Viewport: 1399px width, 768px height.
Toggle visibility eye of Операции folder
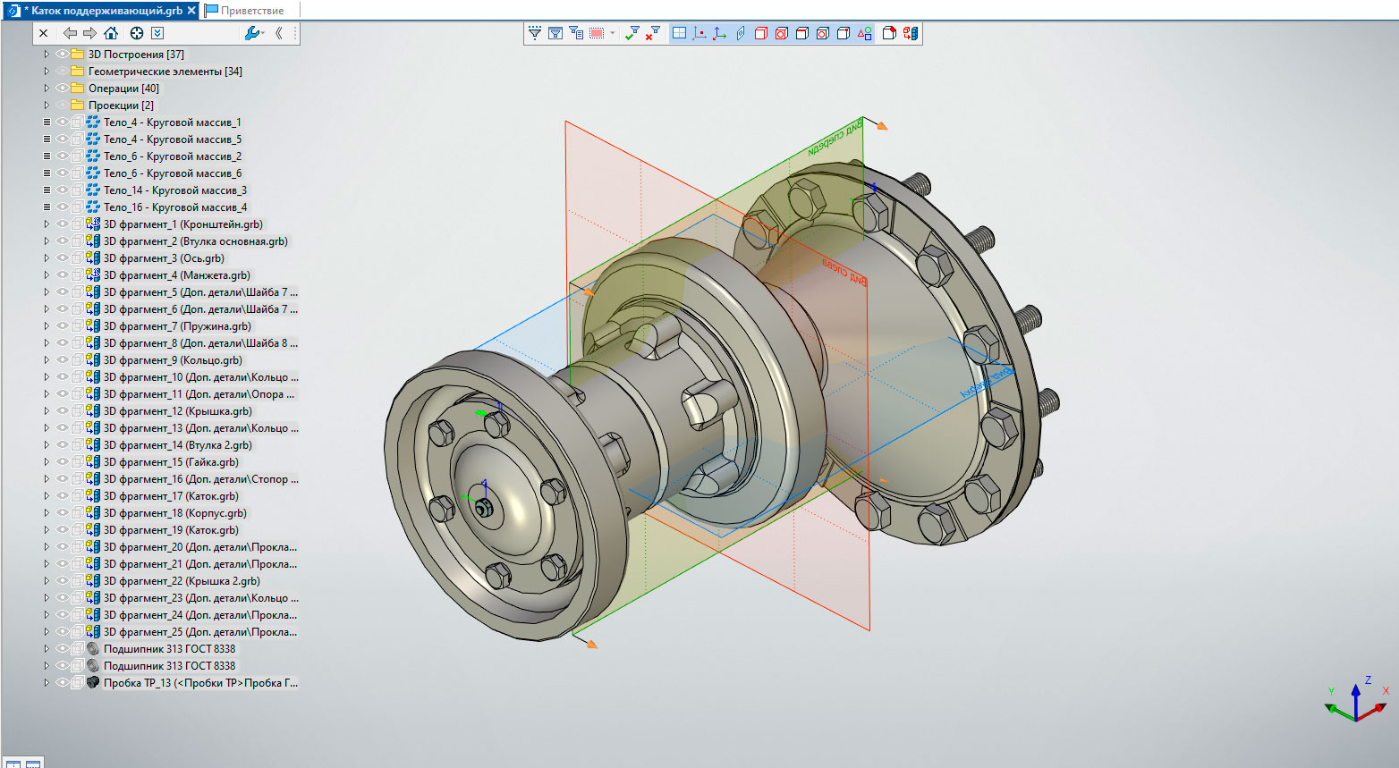pos(62,89)
